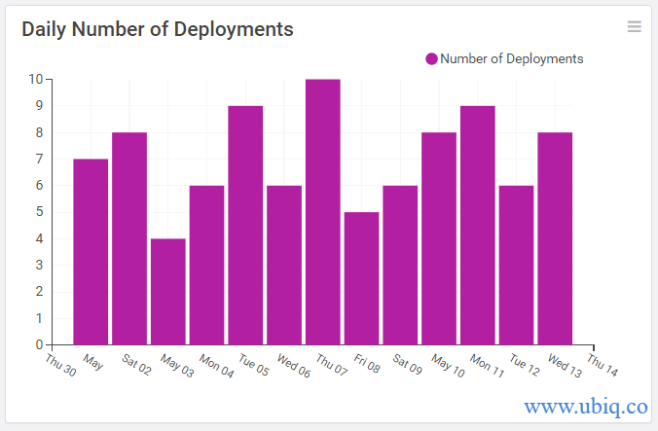Open the www.ubiq.co link

[586, 407]
